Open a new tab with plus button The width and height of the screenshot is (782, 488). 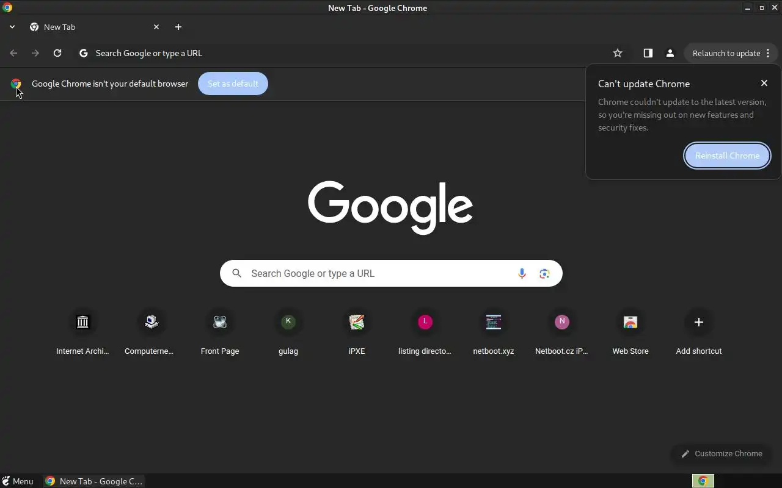coord(178,27)
